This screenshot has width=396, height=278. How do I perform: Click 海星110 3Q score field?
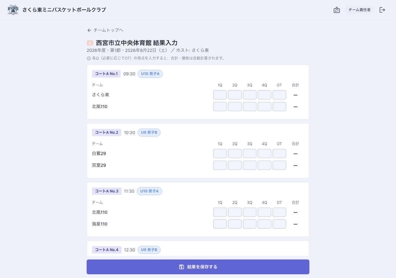(250, 224)
